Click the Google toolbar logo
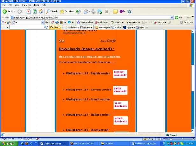This screenshot has width=196, height=146. click(6, 23)
